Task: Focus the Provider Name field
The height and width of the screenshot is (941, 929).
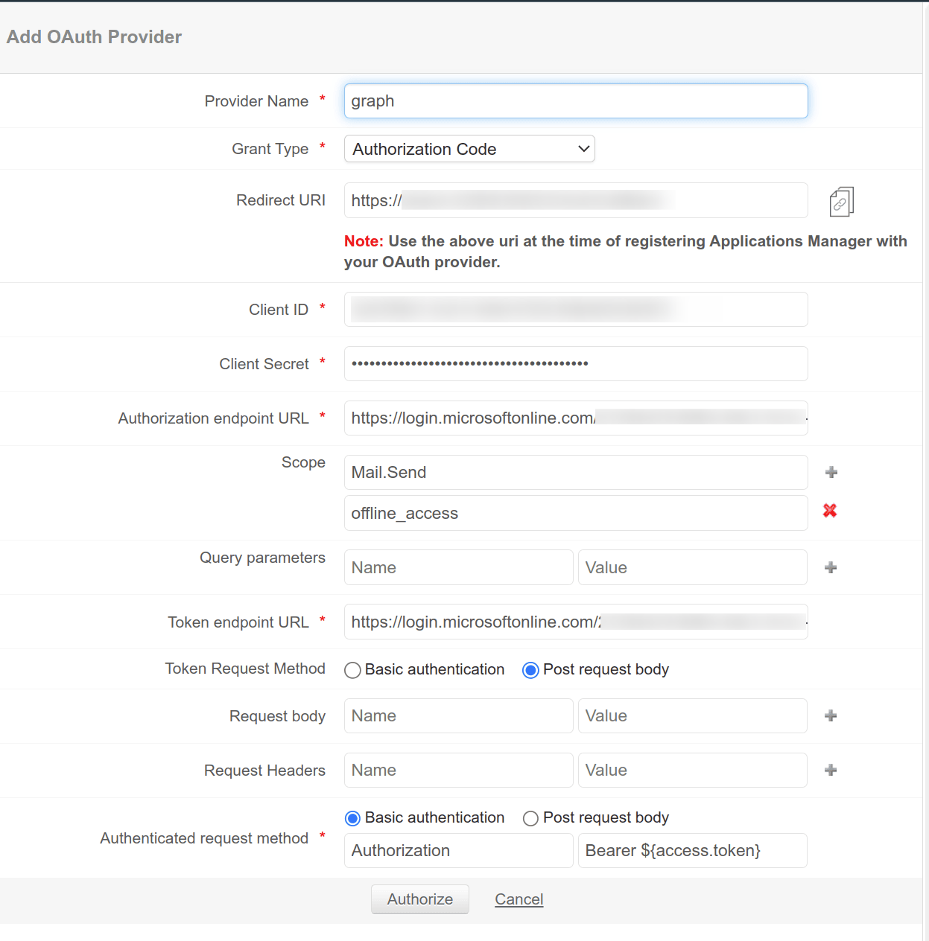Action: point(575,101)
